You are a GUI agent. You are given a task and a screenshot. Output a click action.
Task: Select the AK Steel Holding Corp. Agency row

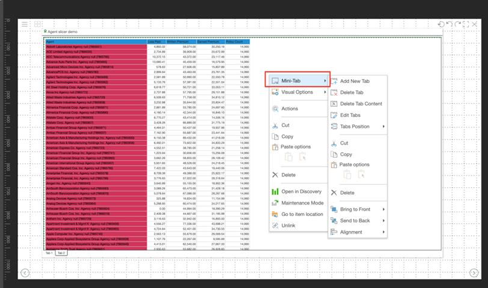96,88
